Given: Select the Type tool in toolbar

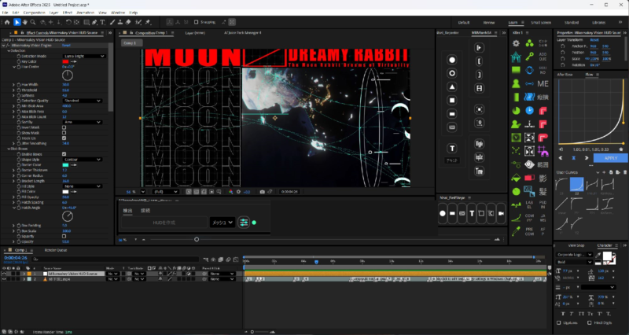Looking at the screenshot, I should (x=103, y=23).
